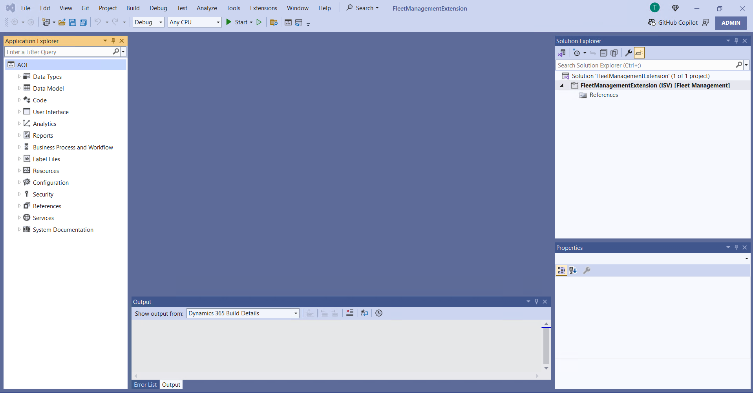Select the Business Process and Workflow node
The height and width of the screenshot is (393, 753).
[73, 147]
